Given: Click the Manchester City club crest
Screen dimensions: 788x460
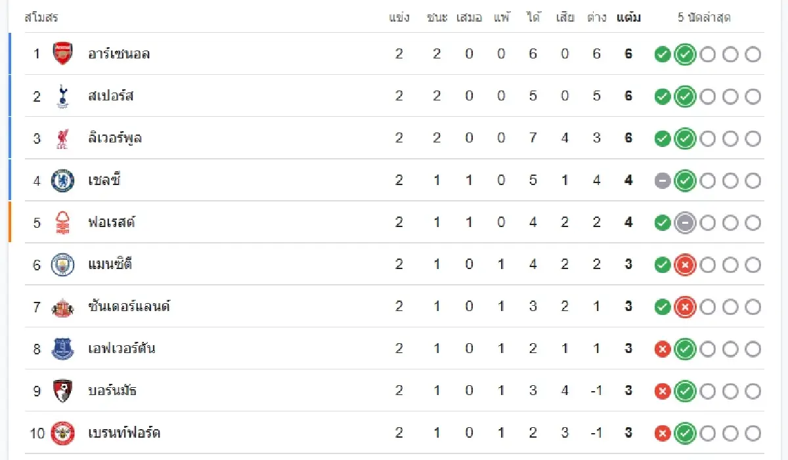Looking at the screenshot, I should click(63, 264).
